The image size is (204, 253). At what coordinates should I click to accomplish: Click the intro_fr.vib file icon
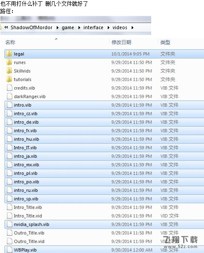pos(10,130)
